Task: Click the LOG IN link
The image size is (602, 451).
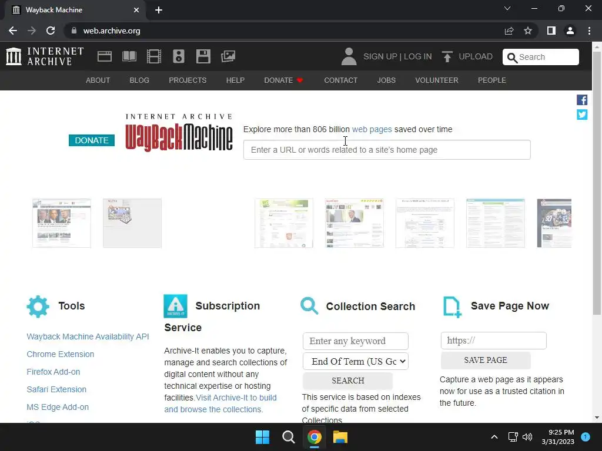Action: tap(418, 56)
